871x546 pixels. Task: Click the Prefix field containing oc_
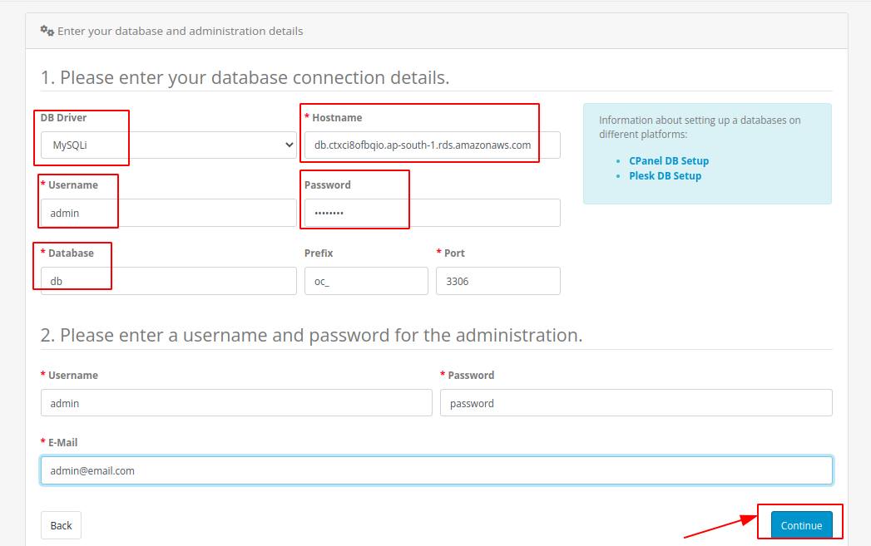[x=366, y=280]
